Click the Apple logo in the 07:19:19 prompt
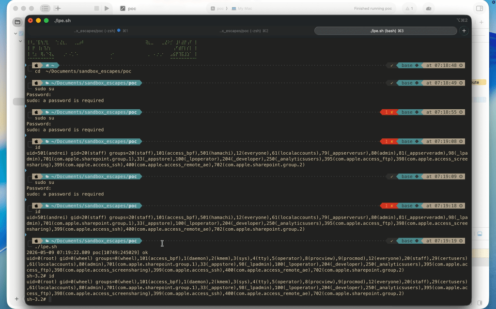 coord(36,241)
